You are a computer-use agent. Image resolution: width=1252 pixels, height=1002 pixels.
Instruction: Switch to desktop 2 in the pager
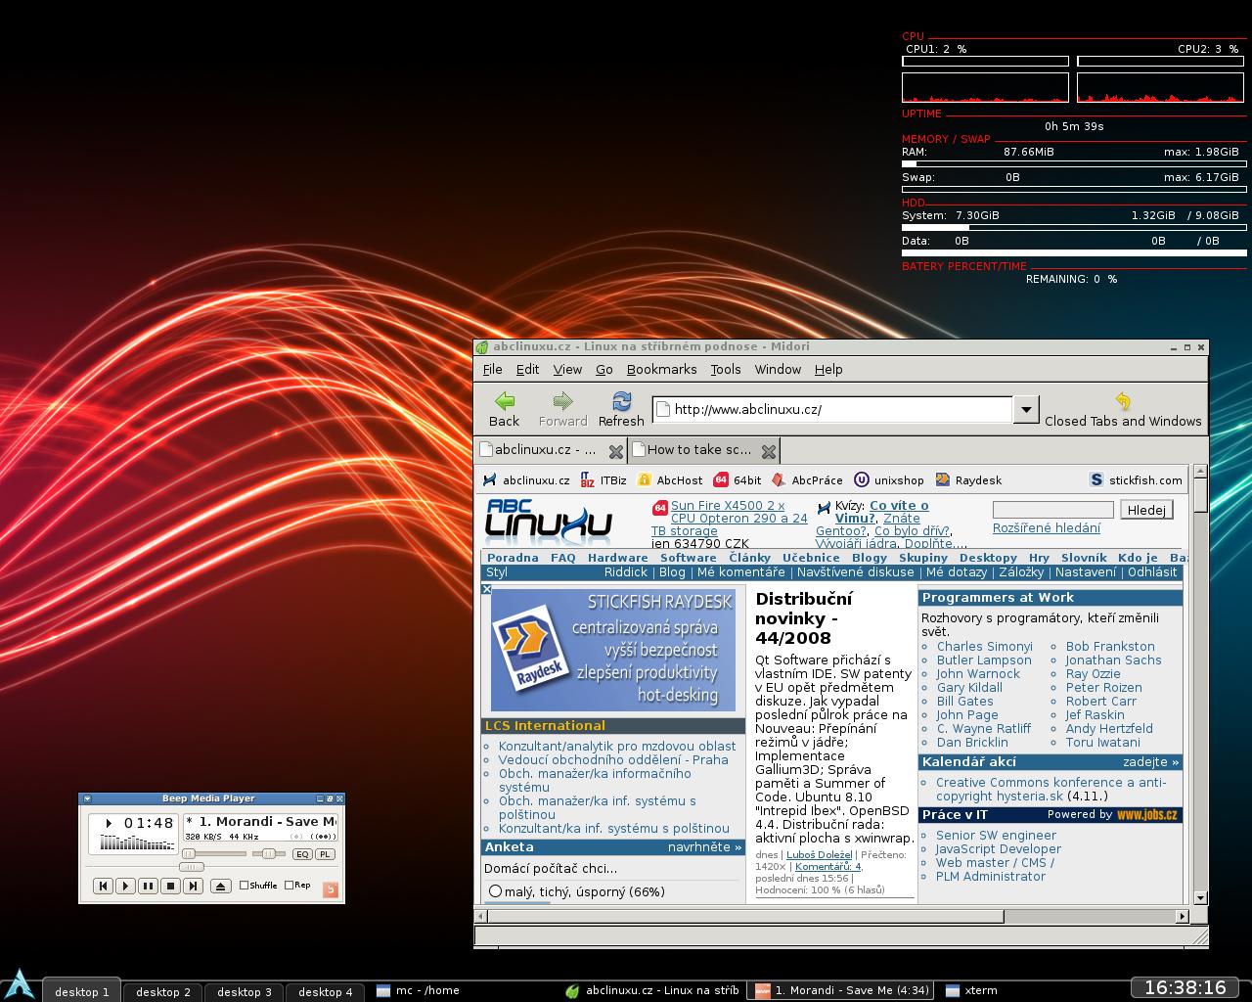163,991
